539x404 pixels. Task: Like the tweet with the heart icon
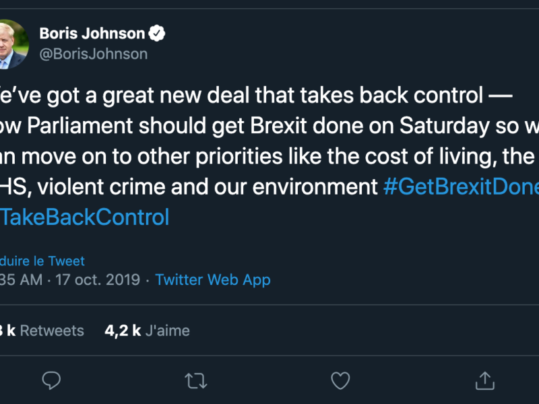[x=340, y=380]
